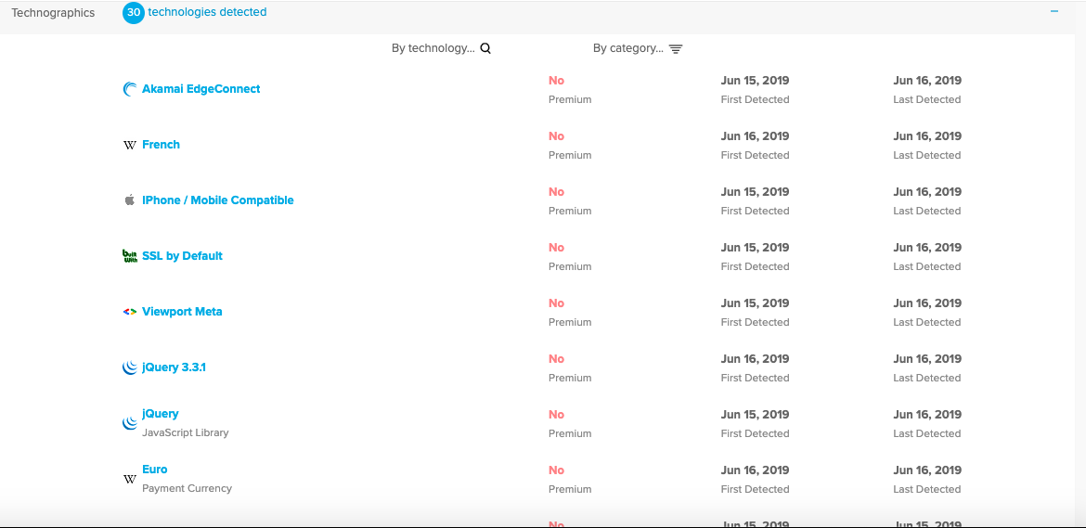This screenshot has height=528, width=1086.
Task: Click Last Detected date of Akamai EdgeConnect
Action: [927, 81]
